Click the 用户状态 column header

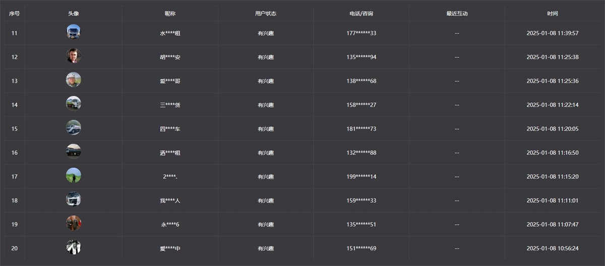(266, 14)
